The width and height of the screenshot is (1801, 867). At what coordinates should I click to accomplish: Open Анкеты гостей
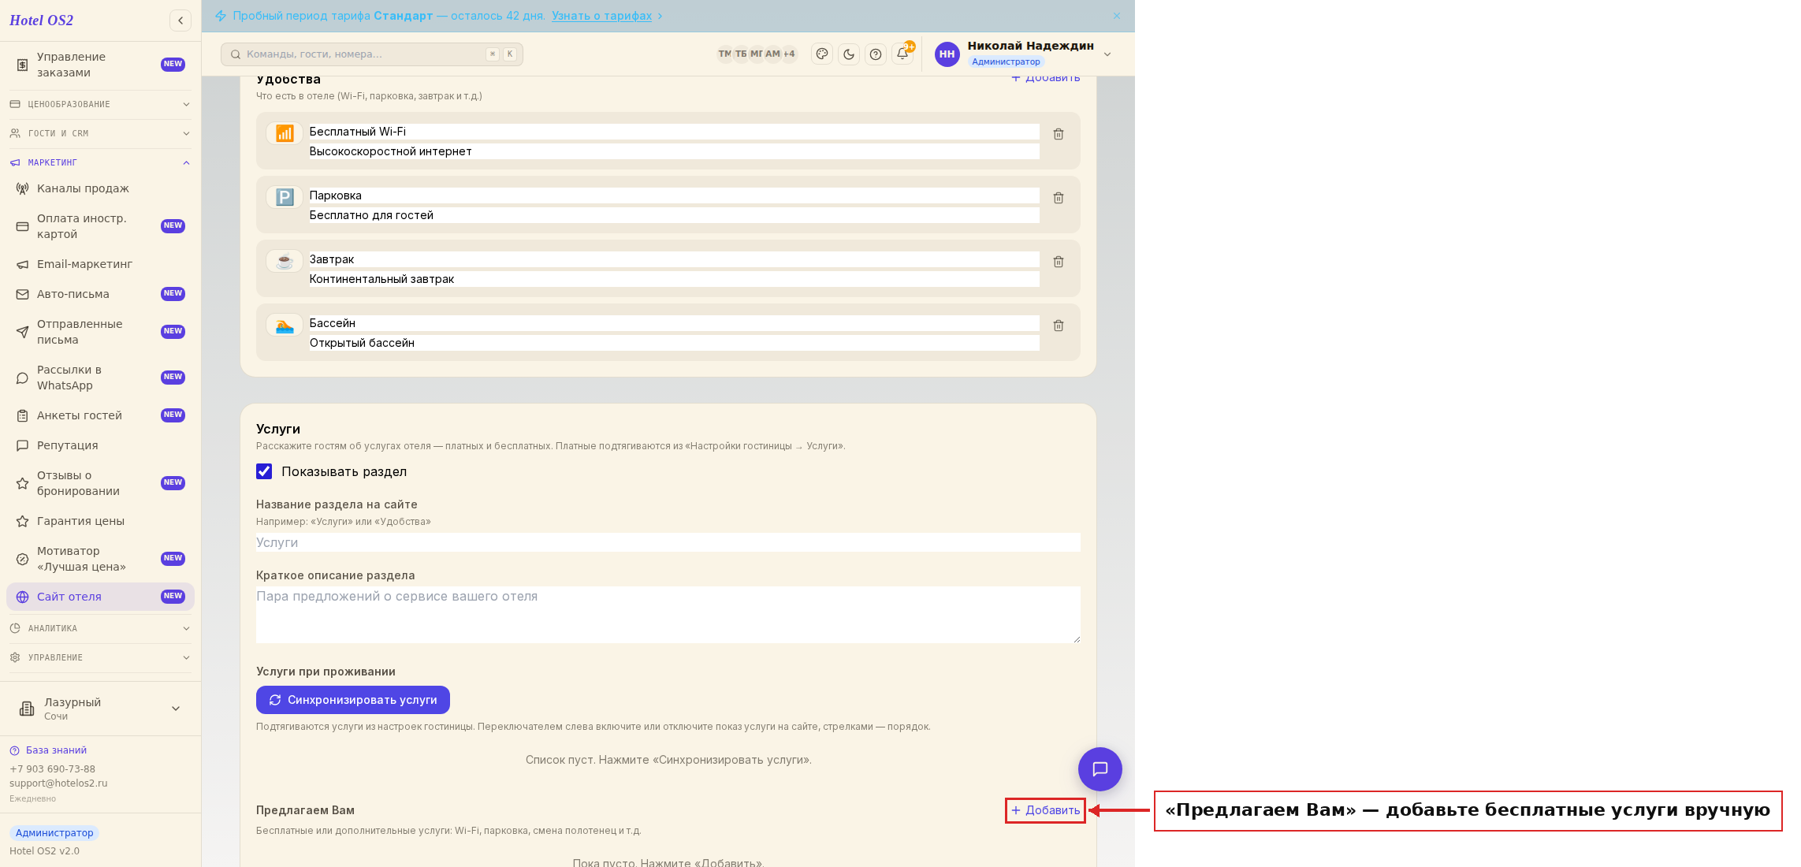tap(100, 415)
